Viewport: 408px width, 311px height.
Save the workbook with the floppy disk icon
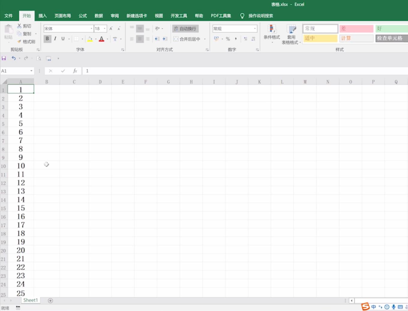pos(4,58)
